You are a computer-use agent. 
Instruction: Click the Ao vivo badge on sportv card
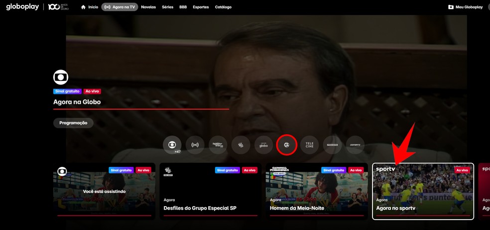click(x=462, y=170)
